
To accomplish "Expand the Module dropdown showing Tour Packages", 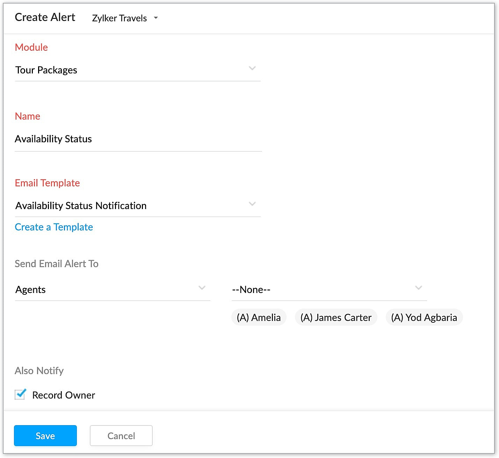I will (x=138, y=70).
